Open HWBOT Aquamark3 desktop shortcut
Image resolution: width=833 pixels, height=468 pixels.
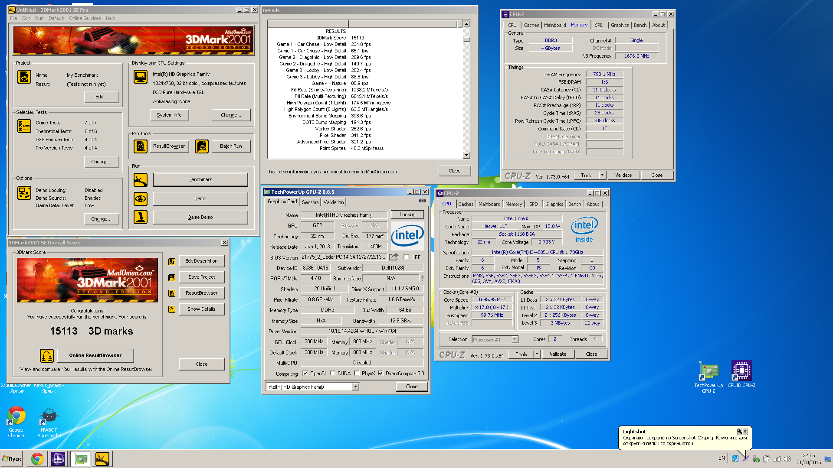(x=49, y=422)
